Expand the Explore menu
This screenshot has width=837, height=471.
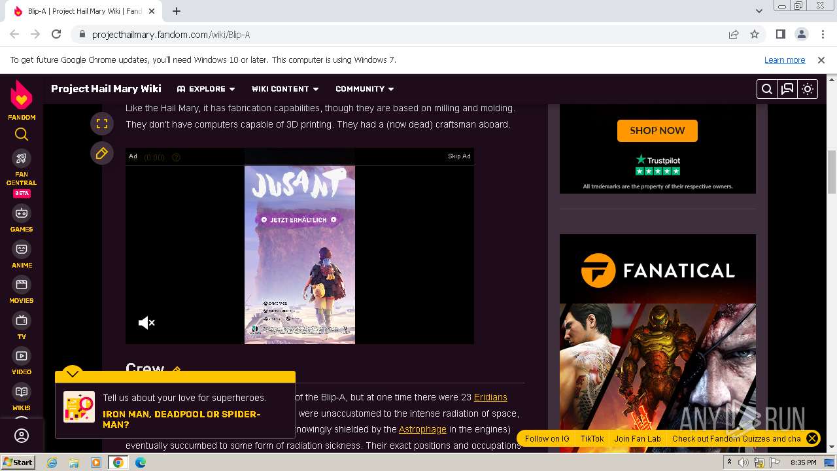click(x=206, y=89)
